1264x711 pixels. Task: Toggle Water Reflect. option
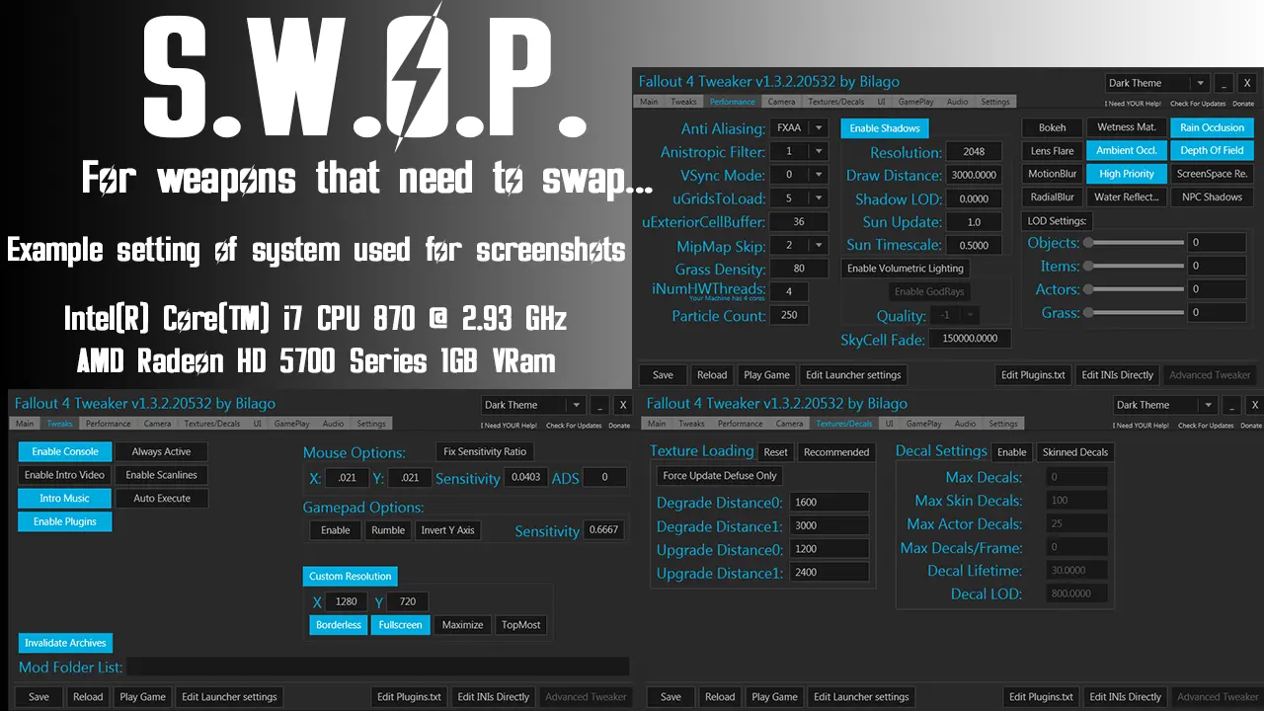point(1127,197)
